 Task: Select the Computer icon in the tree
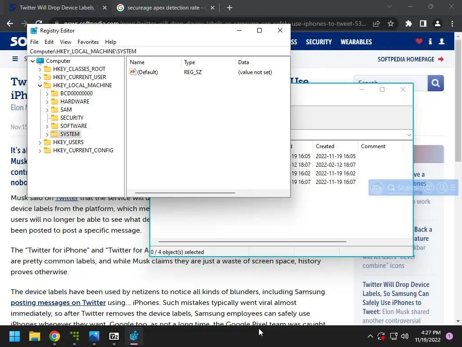[40, 61]
